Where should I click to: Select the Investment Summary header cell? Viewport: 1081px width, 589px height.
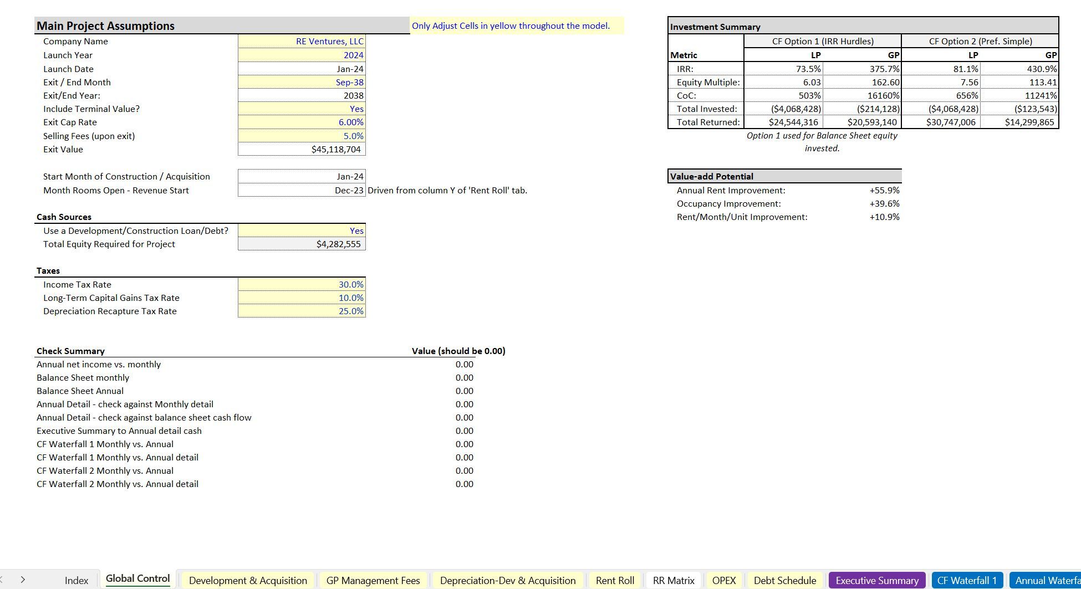pos(863,27)
